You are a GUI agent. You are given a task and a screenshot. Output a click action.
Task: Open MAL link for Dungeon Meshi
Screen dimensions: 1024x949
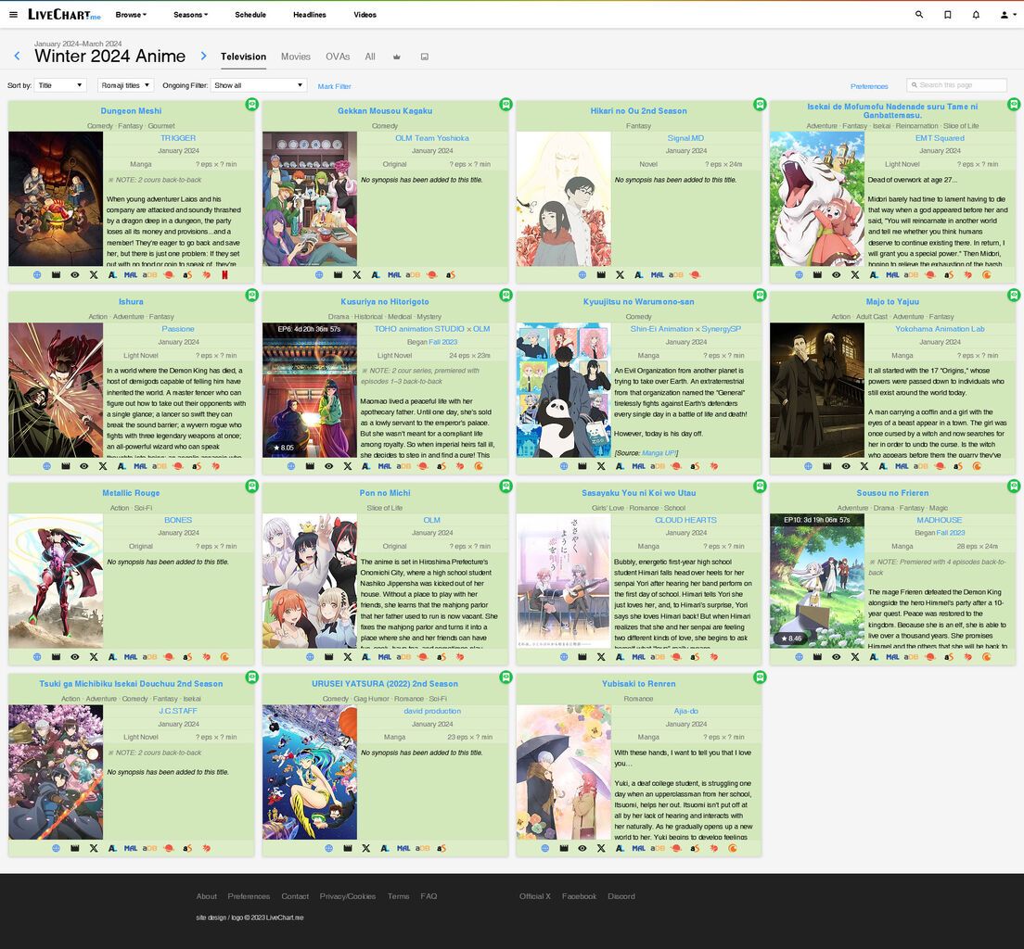click(x=131, y=274)
